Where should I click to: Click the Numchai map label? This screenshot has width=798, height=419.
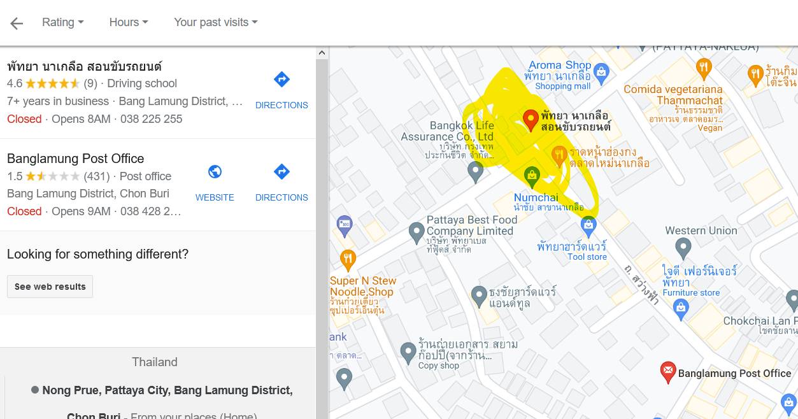tap(536, 197)
